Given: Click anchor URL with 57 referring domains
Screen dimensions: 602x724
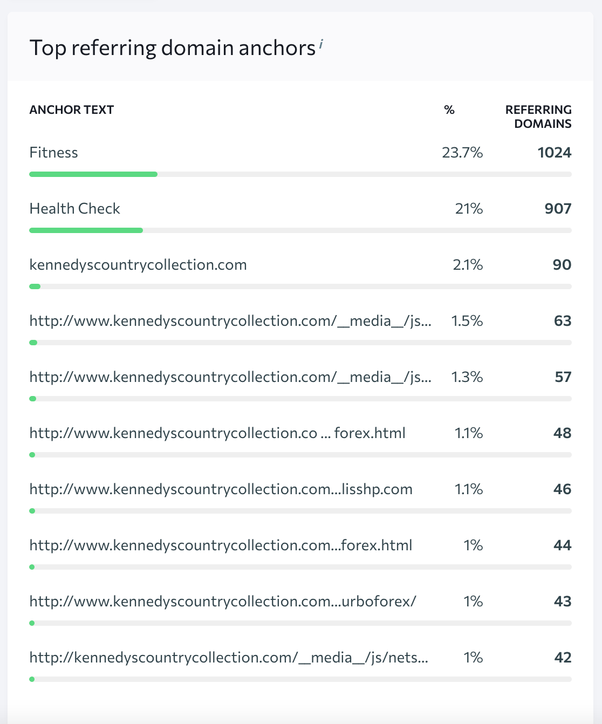Looking at the screenshot, I should (230, 377).
